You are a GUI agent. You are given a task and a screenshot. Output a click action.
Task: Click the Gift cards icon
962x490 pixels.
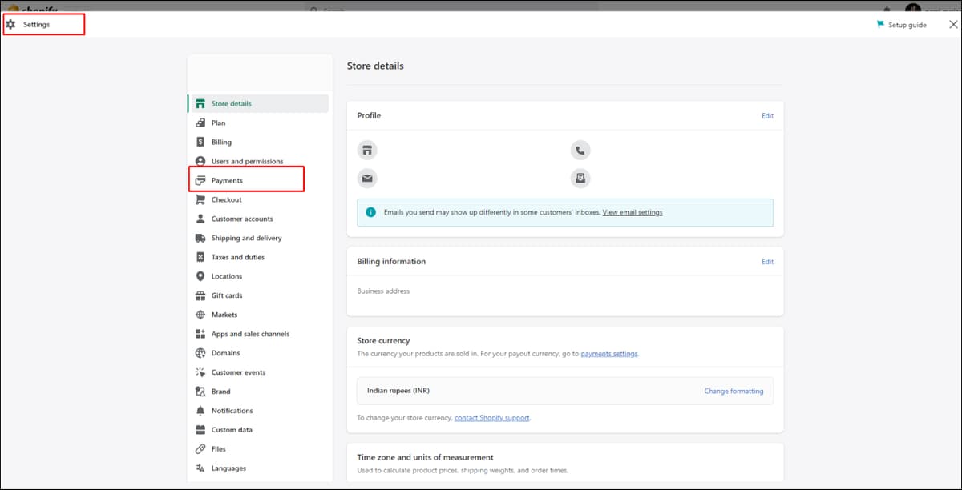click(200, 296)
